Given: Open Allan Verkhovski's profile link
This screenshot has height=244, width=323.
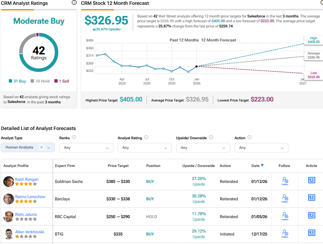Looking at the screenshot, I should 30,232.
